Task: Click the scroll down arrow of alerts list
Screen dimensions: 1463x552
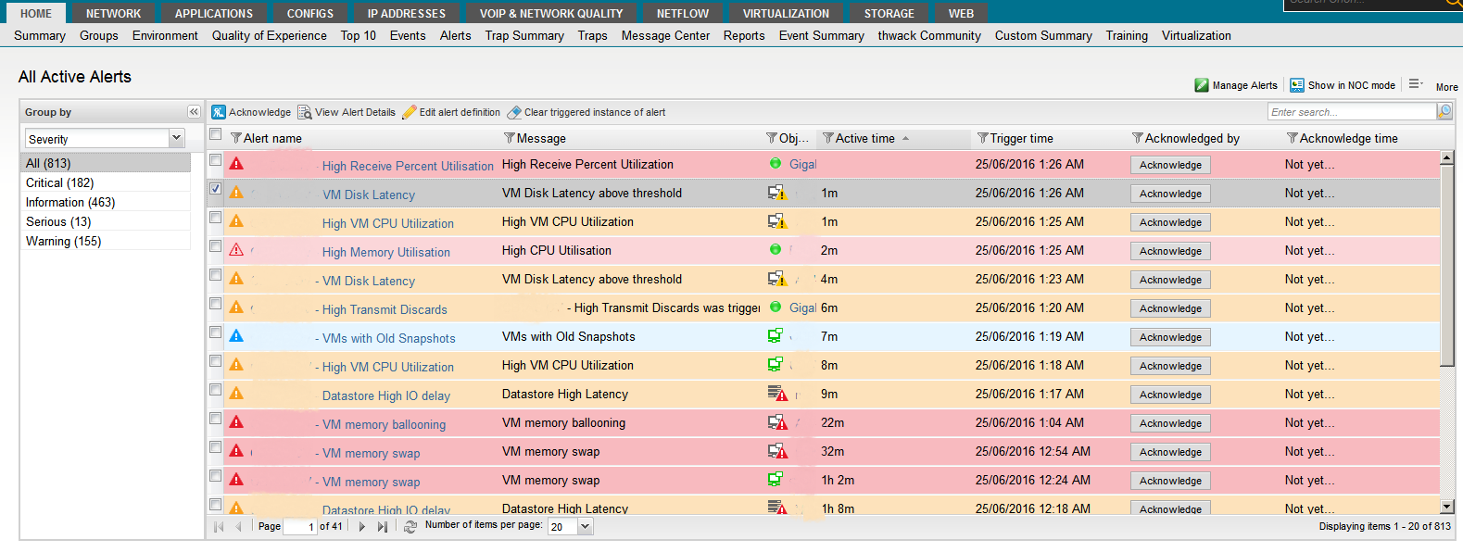Action: coord(1447,507)
